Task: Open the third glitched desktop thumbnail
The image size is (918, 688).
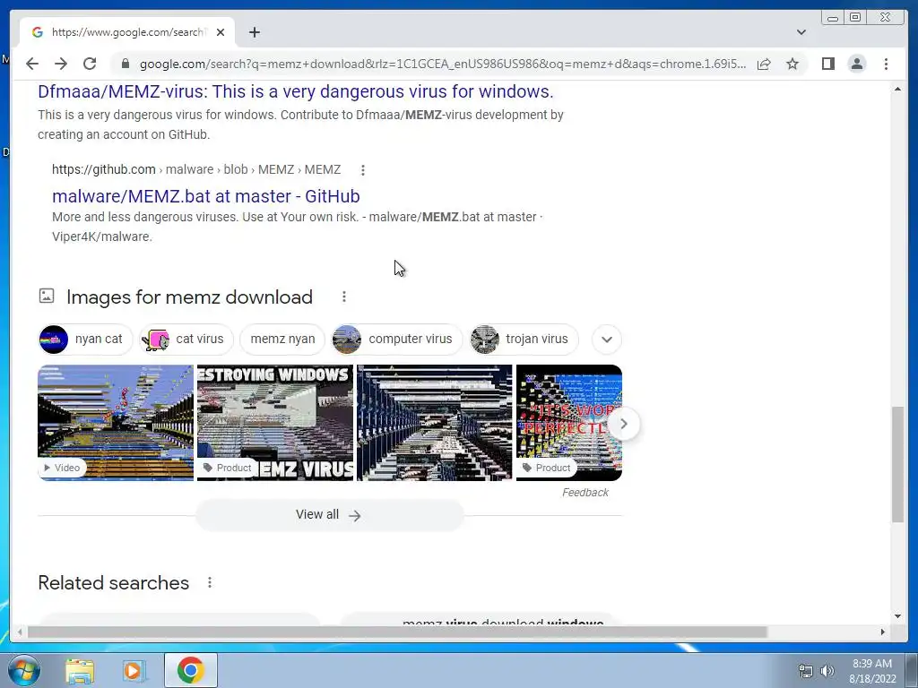Action: pyautogui.click(x=435, y=423)
